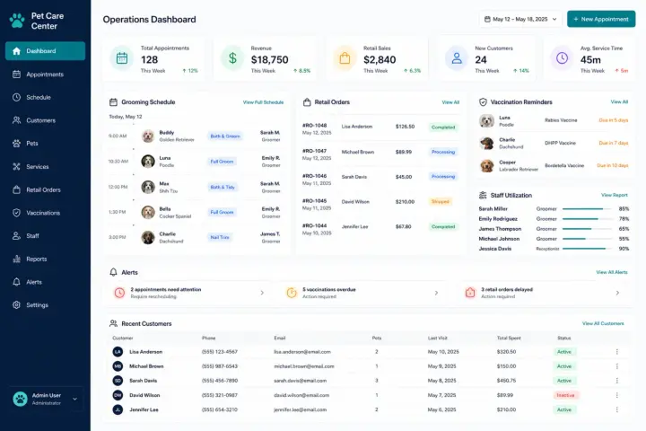Click the Alerts sidebar bell icon
The height and width of the screenshot is (431, 646).
(x=16, y=282)
